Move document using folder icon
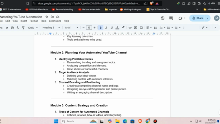The height and width of the screenshot is (124, 220). [52, 17]
